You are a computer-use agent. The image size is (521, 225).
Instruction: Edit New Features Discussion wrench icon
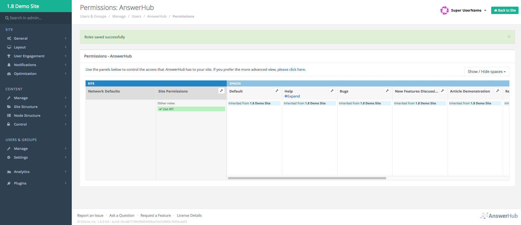coord(442,91)
